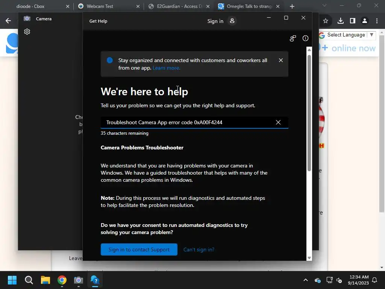Open the OneDrive cloud tray icon
This screenshot has height=289, width=385.
click(317, 280)
